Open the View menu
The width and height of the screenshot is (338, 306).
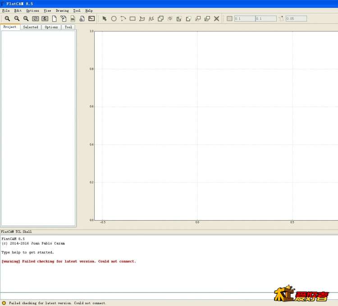pyautogui.click(x=47, y=10)
